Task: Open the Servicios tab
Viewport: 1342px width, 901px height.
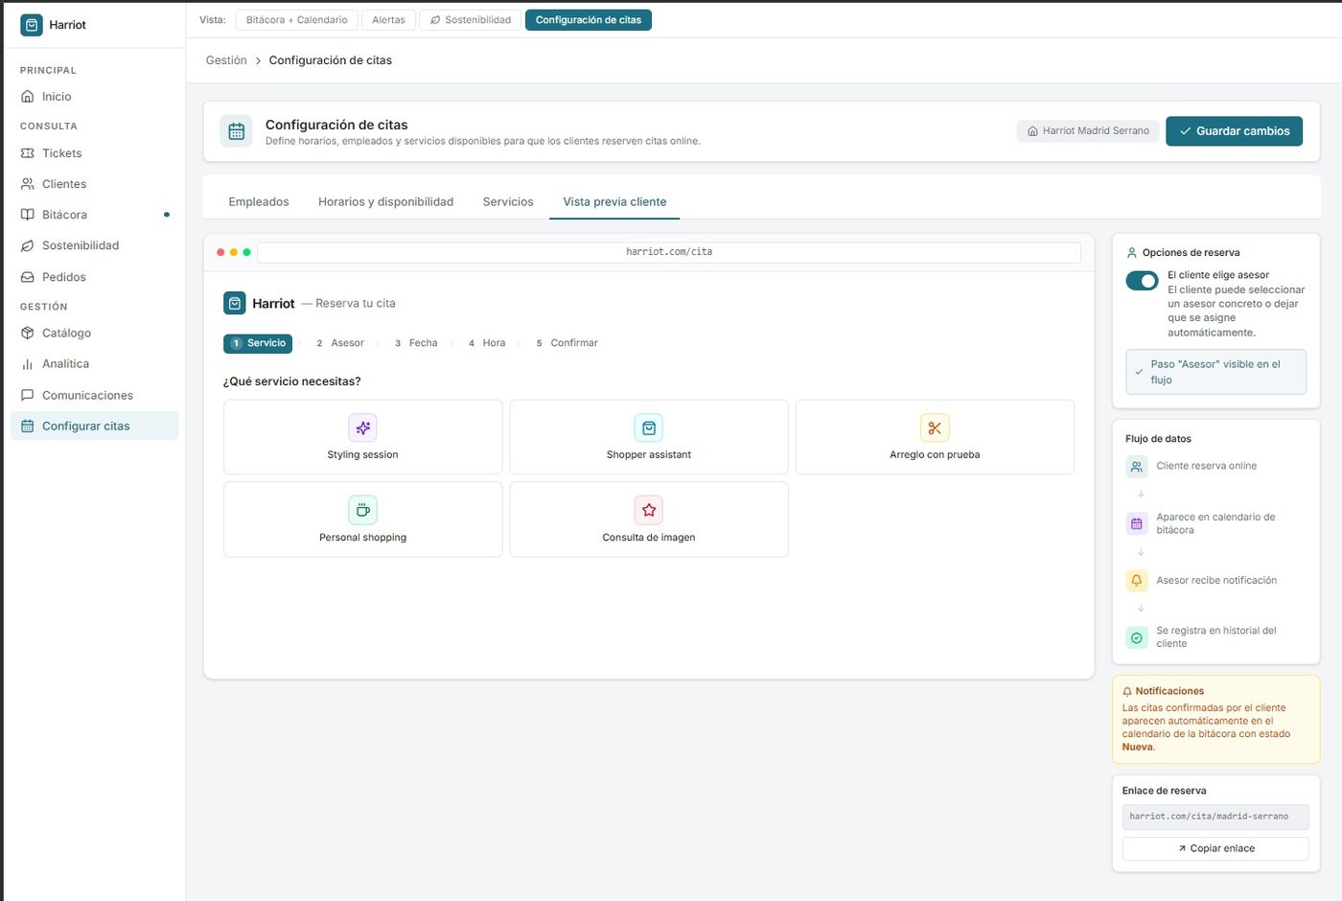Action: coord(508,202)
